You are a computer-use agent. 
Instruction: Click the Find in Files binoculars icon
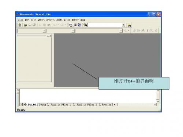(x=85, y=25)
